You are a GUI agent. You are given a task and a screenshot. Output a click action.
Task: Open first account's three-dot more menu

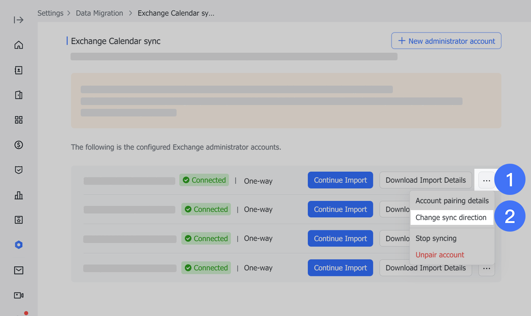click(x=487, y=181)
